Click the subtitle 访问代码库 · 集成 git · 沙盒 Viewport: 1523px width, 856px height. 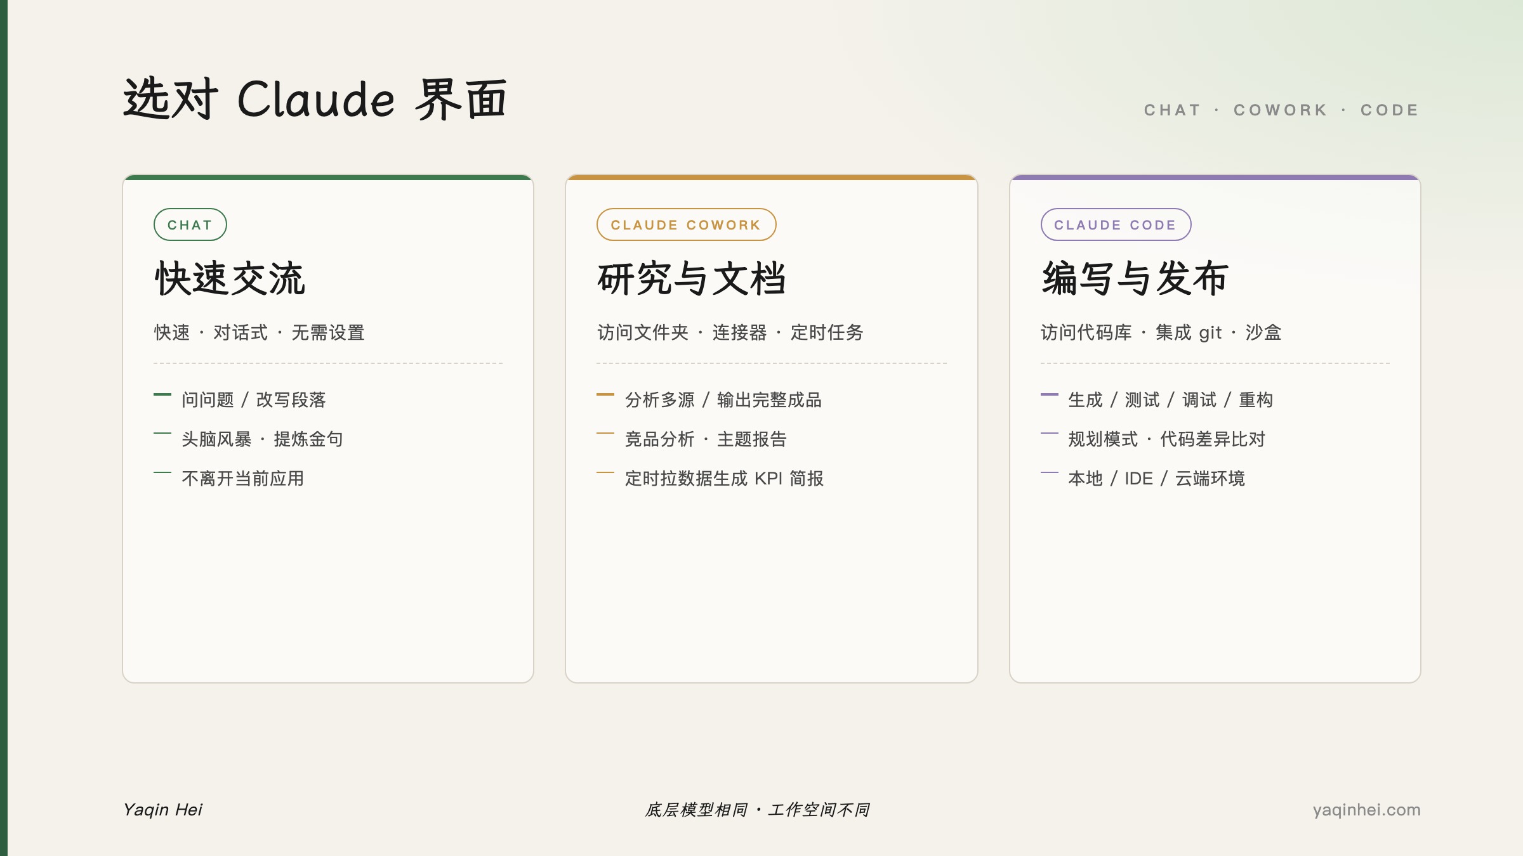[x=1161, y=332]
